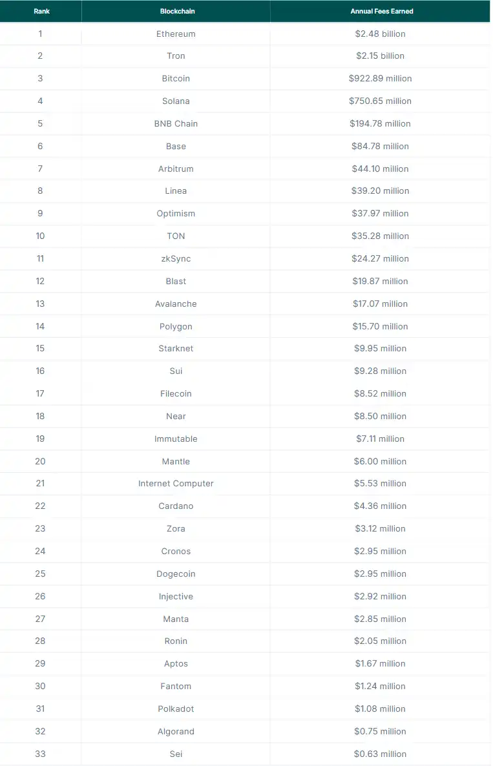The height and width of the screenshot is (766, 493).
Task: Click the Annual Fees Earned header
Action: click(x=381, y=11)
